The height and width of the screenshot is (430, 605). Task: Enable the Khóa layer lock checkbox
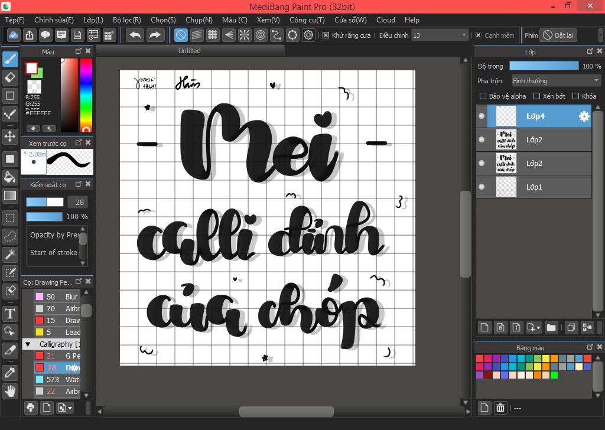[575, 96]
